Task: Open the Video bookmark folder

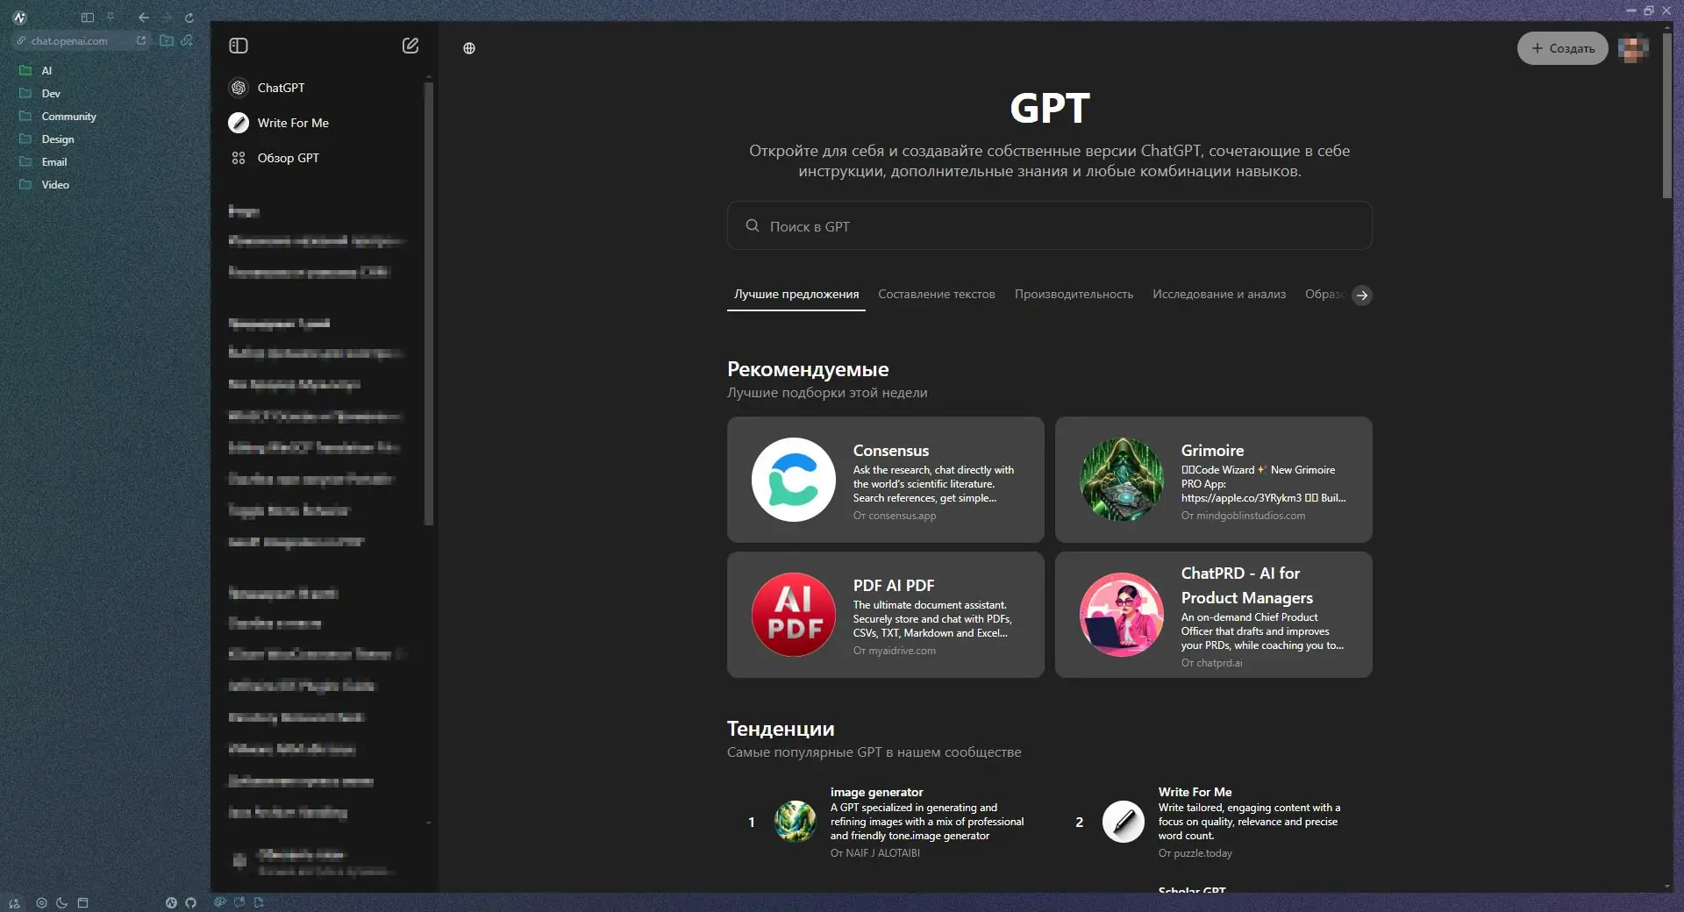Action: click(55, 185)
